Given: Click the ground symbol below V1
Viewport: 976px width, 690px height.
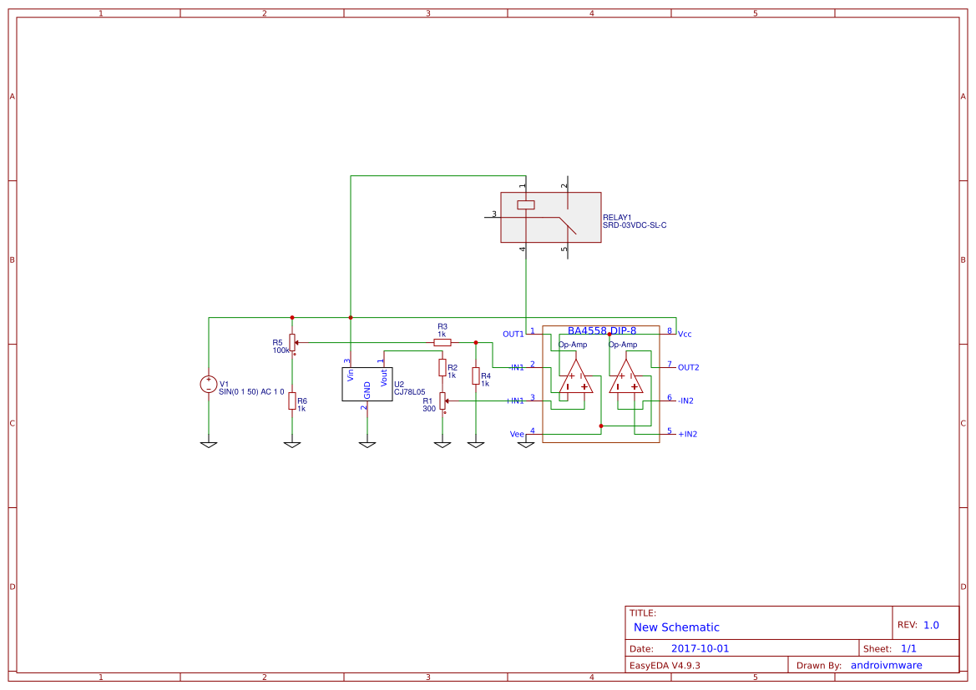Looking at the screenshot, I should point(210,444).
